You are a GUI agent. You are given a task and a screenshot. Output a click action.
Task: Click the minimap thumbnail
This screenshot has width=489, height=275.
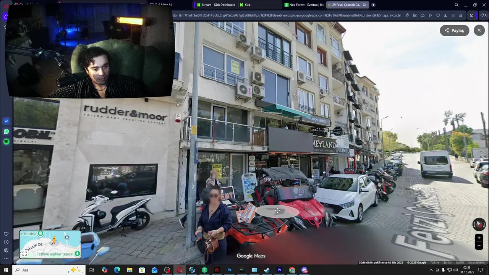50,244
